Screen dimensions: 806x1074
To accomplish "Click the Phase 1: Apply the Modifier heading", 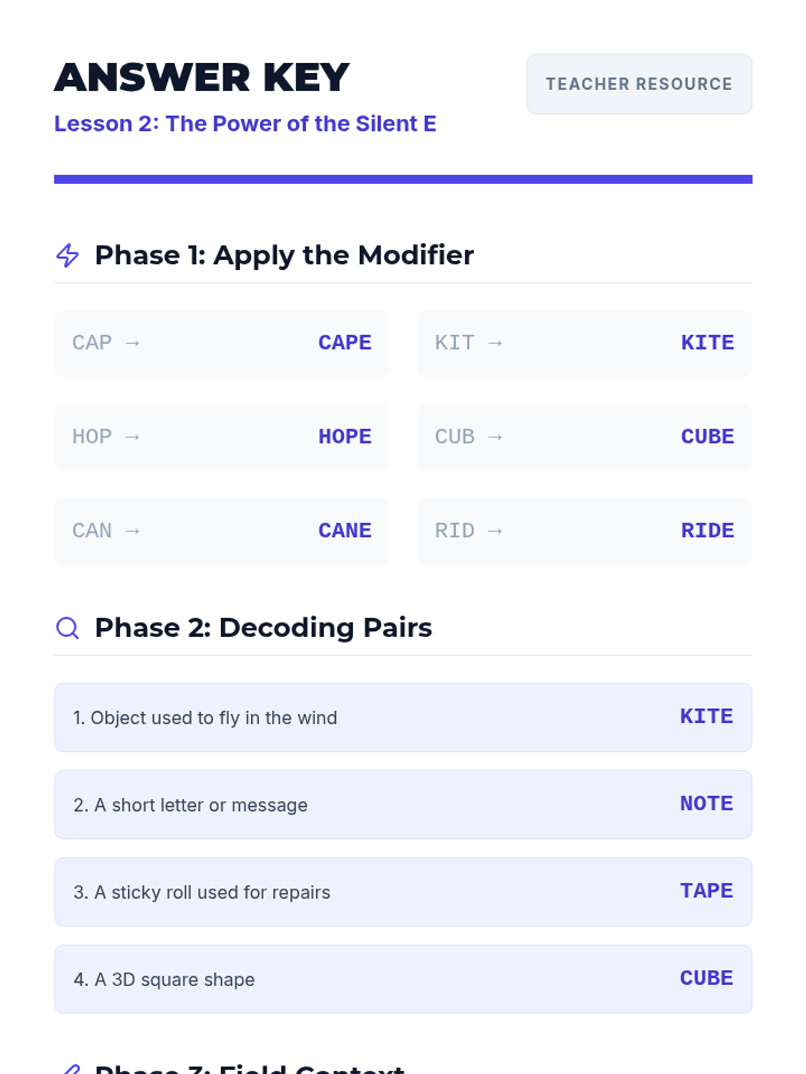I will click(x=284, y=255).
